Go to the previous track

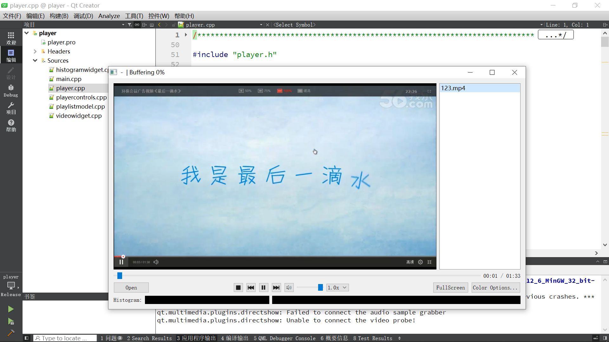pyautogui.click(x=251, y=288)
